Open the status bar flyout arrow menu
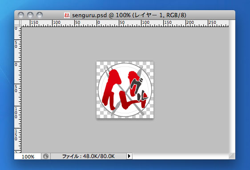The image size is (250, 170). pyautogui.click(x=129, y=156)
